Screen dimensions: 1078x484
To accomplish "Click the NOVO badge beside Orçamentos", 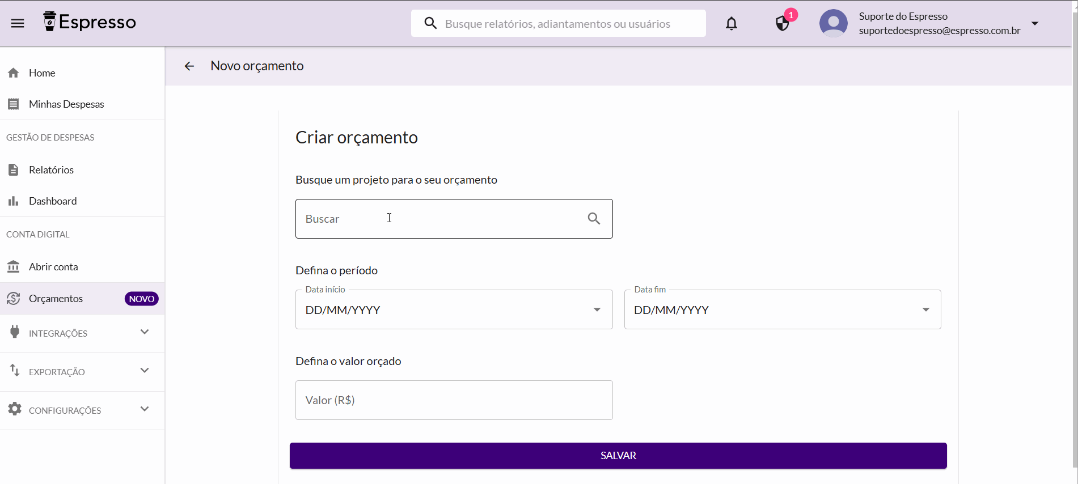I will pos(142,299).
